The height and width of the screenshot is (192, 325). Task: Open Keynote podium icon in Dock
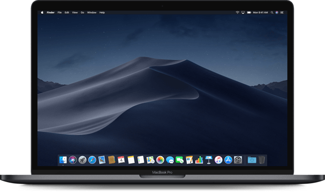[x=209, y=160]
